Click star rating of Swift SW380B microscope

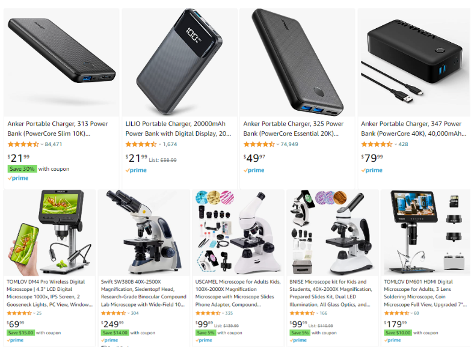tap(113, 313)
